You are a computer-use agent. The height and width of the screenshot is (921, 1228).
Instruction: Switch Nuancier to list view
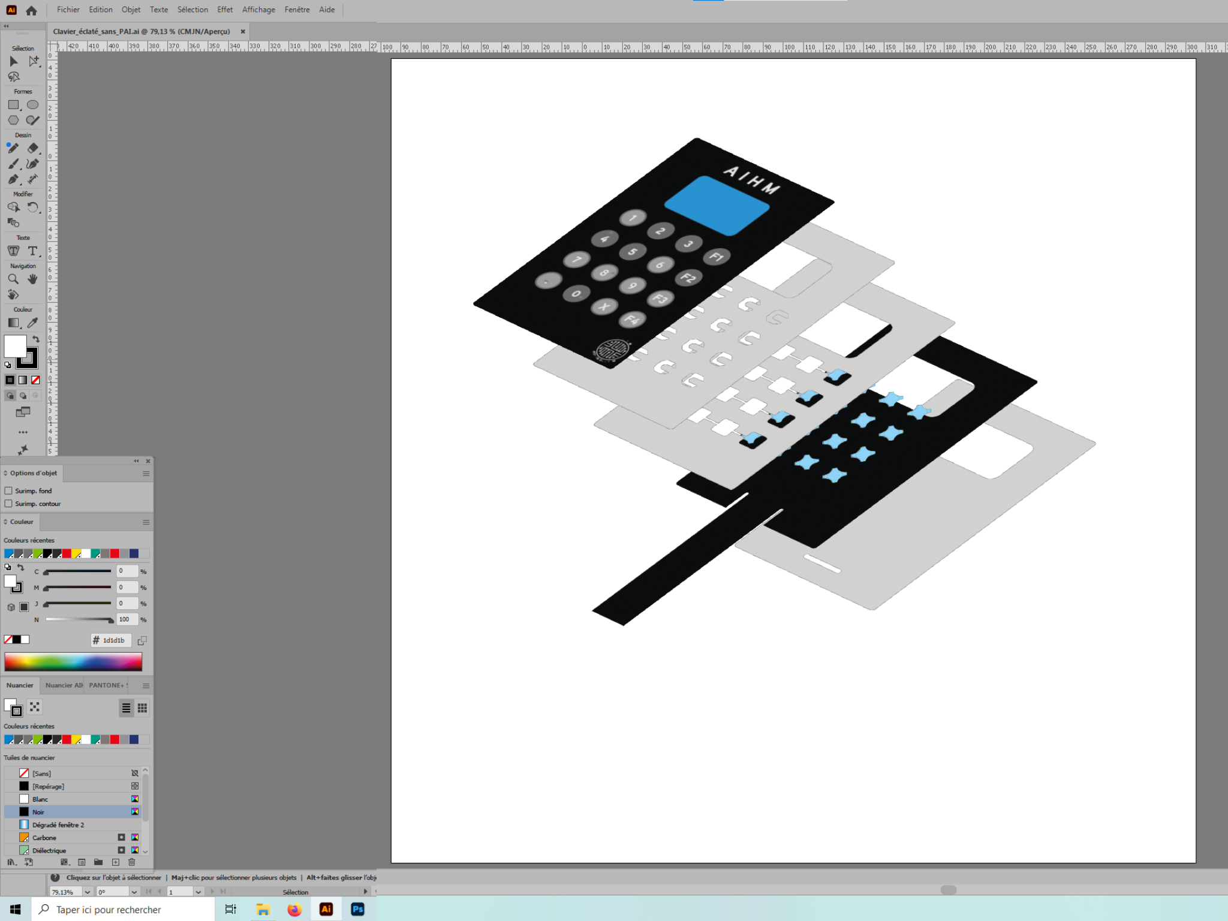126,708
